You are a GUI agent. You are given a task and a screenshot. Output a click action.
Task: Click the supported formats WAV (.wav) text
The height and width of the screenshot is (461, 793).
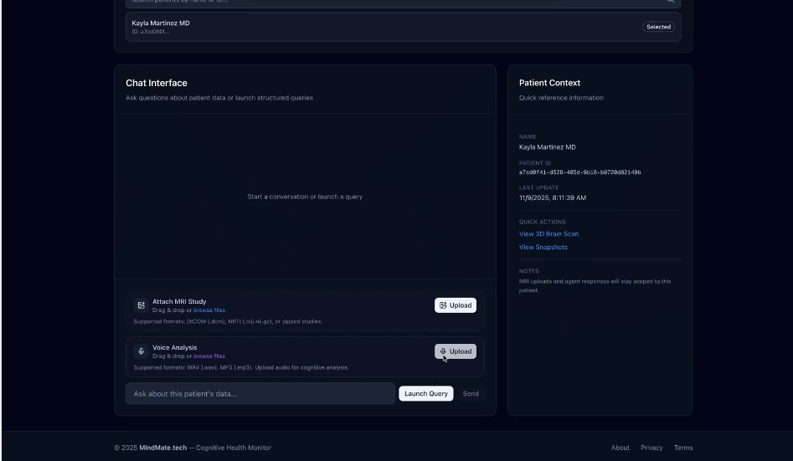click(x=241, y=367)
